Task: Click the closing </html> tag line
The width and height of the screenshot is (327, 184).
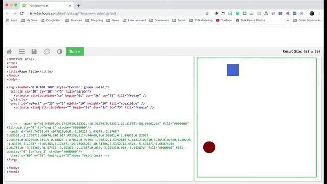Action: tap(13, 172)
